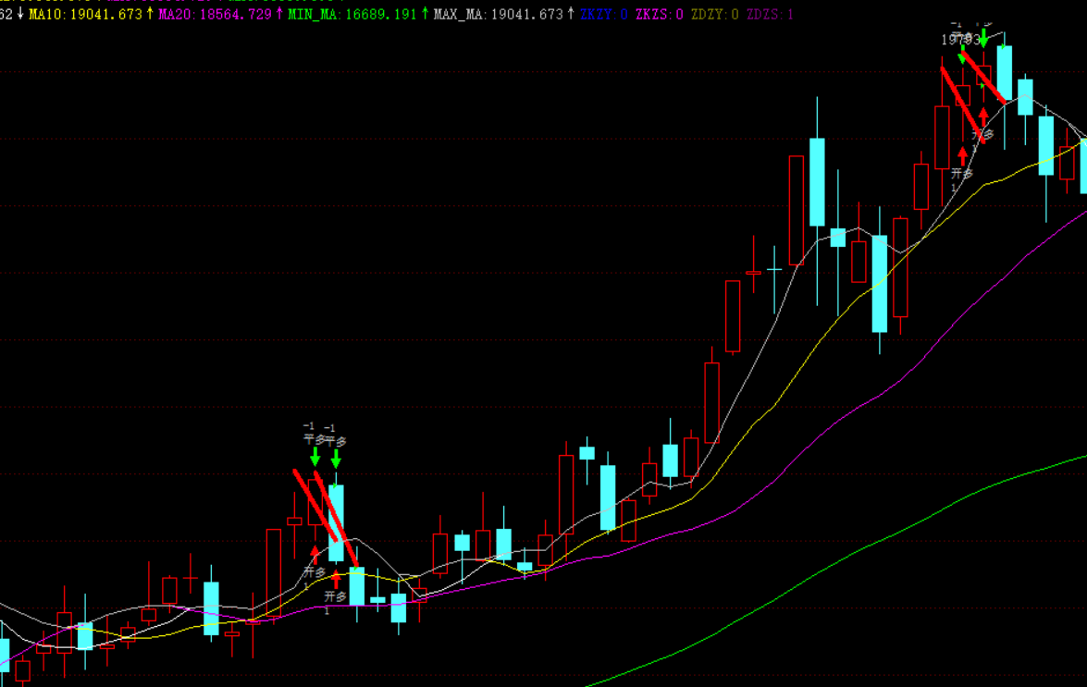Click the purple ZDZS: 1 label

771,14
